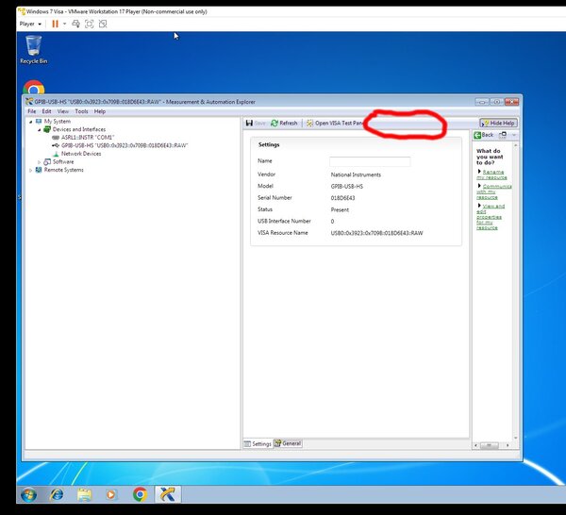Open the Edit menu
The image size is (566, 515).
tap(46, 111)
